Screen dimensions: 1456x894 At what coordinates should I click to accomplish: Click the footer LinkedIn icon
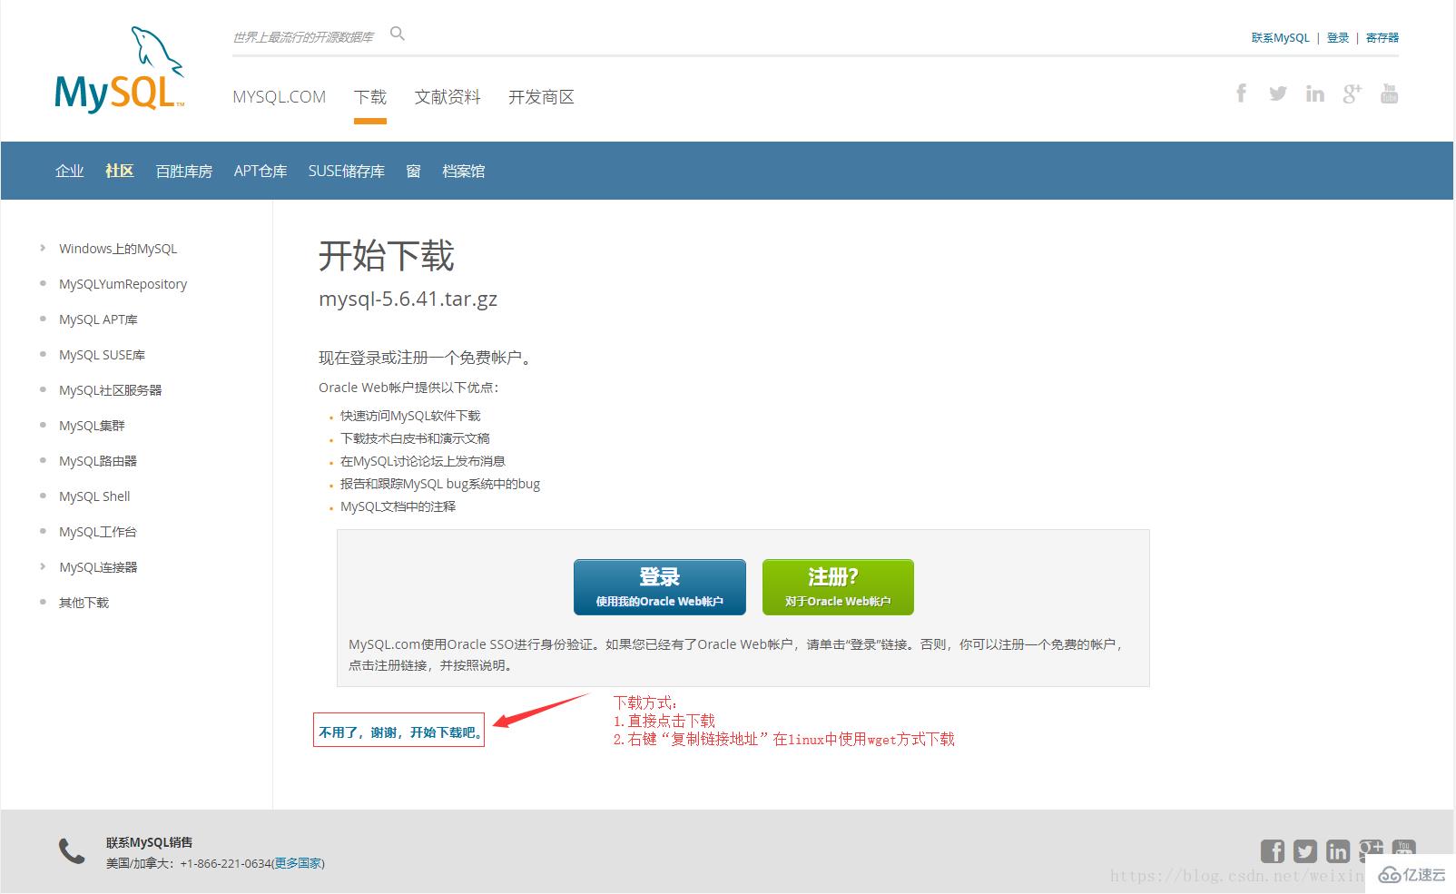pos(1338,850)
